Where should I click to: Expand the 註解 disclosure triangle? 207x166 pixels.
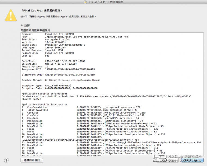pyautogui.click(x=22, y=25)
